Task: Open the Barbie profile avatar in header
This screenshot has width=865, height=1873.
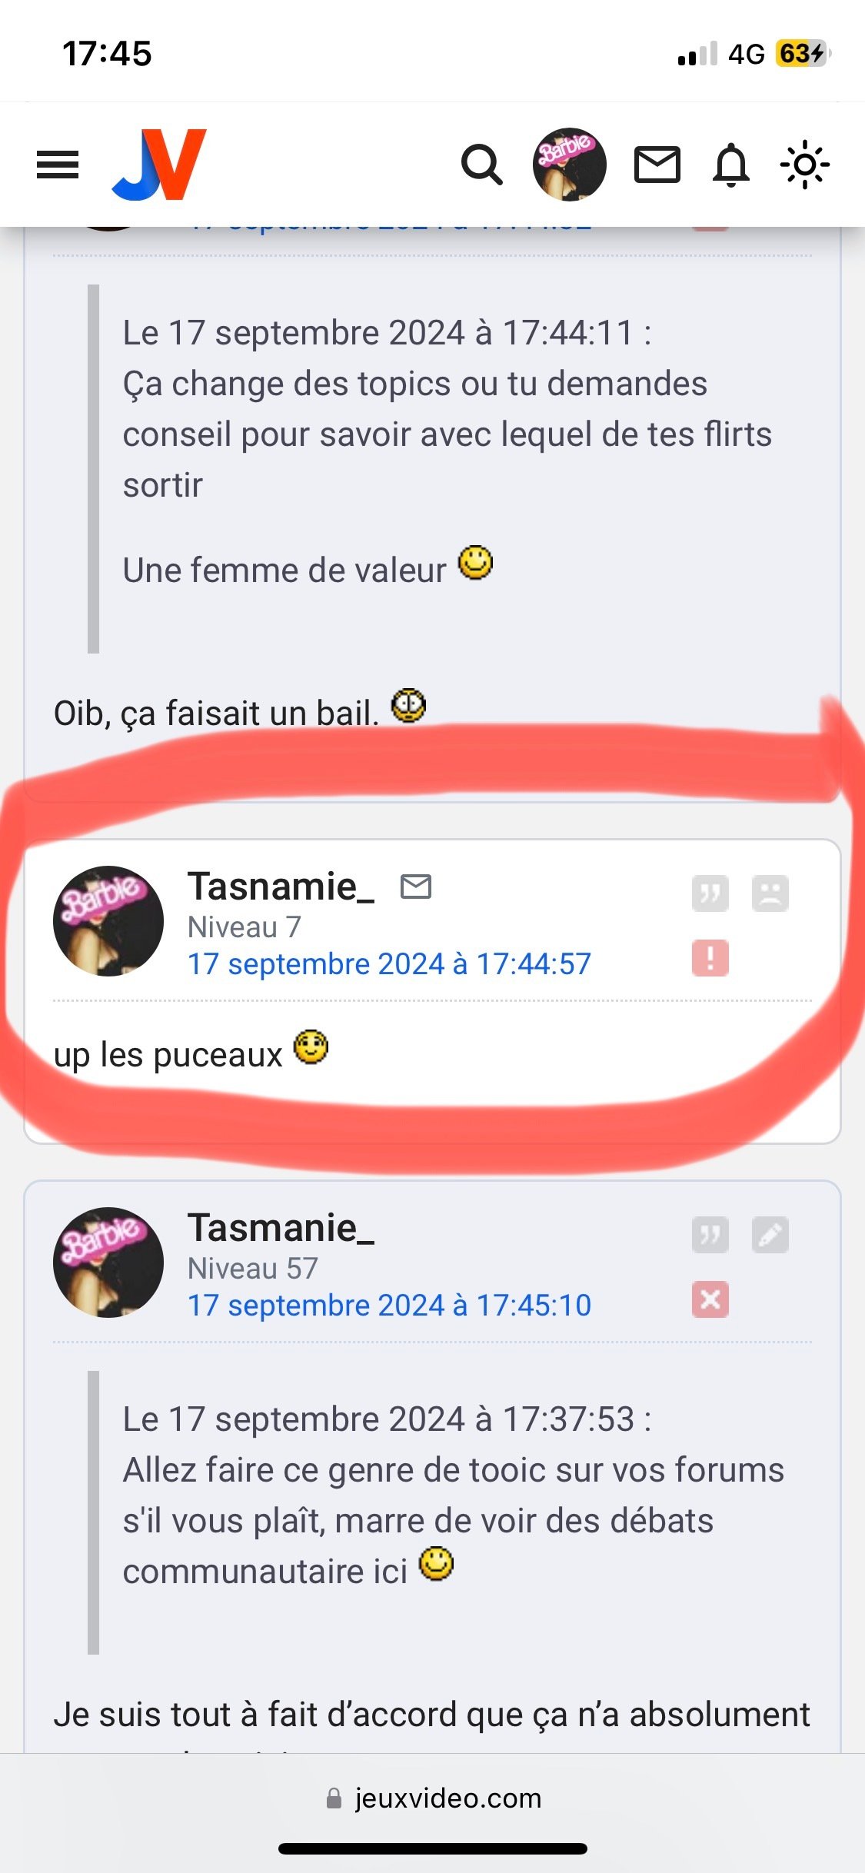Action: (x=569, y=165)
